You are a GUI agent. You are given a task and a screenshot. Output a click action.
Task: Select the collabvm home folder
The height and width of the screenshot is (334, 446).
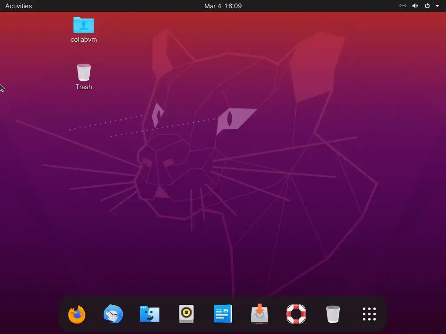(x=84, y=25)
